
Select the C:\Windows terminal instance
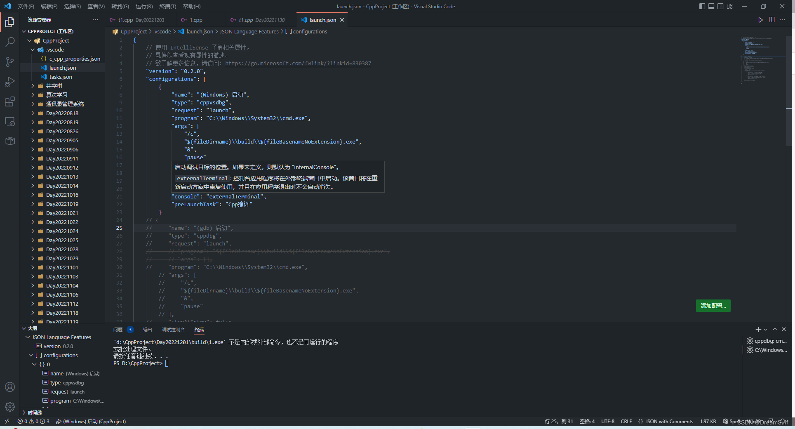pos(767,350)
